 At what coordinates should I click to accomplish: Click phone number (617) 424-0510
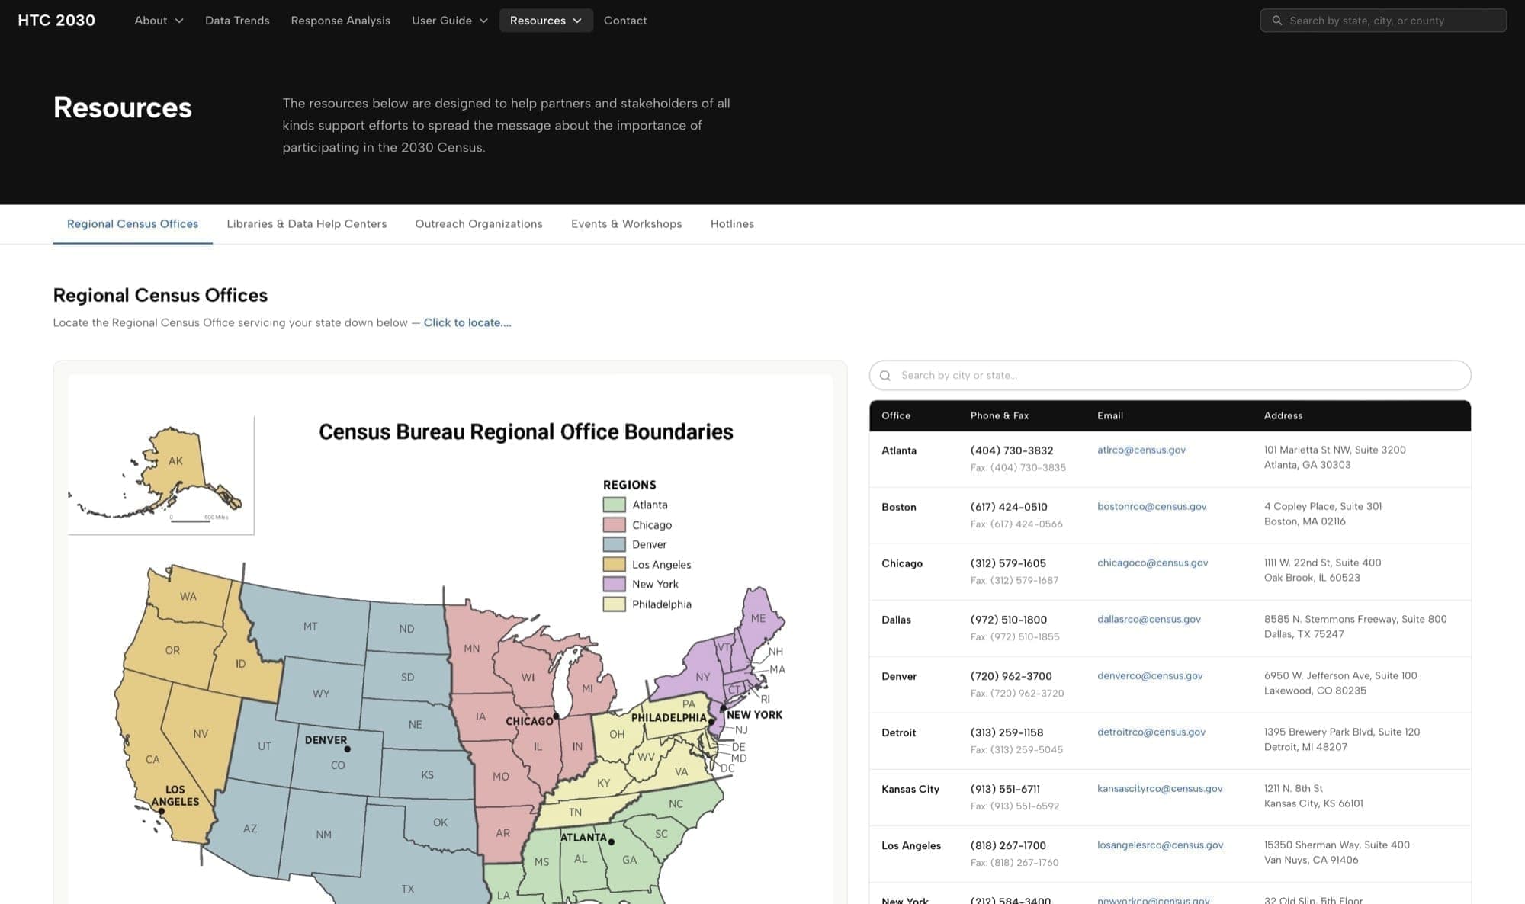(x=1009, y=507)
